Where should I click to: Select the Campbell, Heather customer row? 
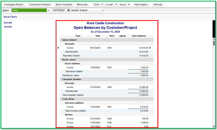coord(106,79)
